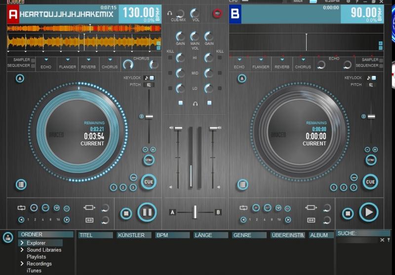Sort tracks by KÜNSTLER column
This screenshot has width=395, height=275.
(x=134, y=235)
